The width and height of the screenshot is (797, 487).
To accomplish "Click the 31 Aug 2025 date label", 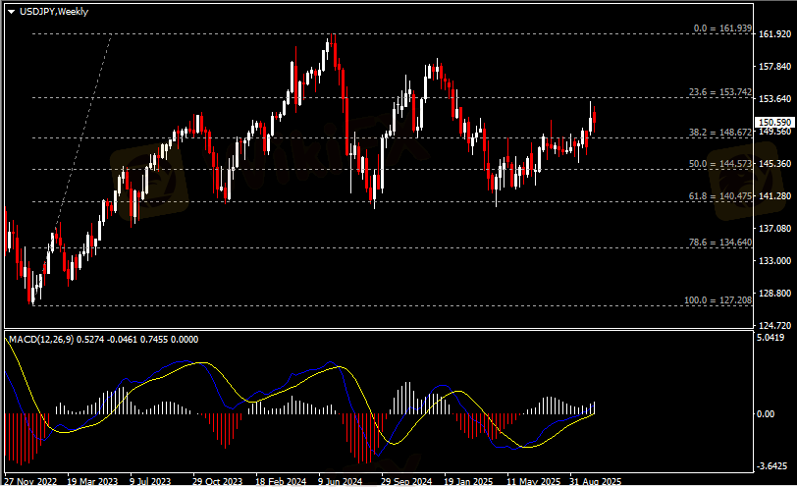I will [x=595, y=481].
